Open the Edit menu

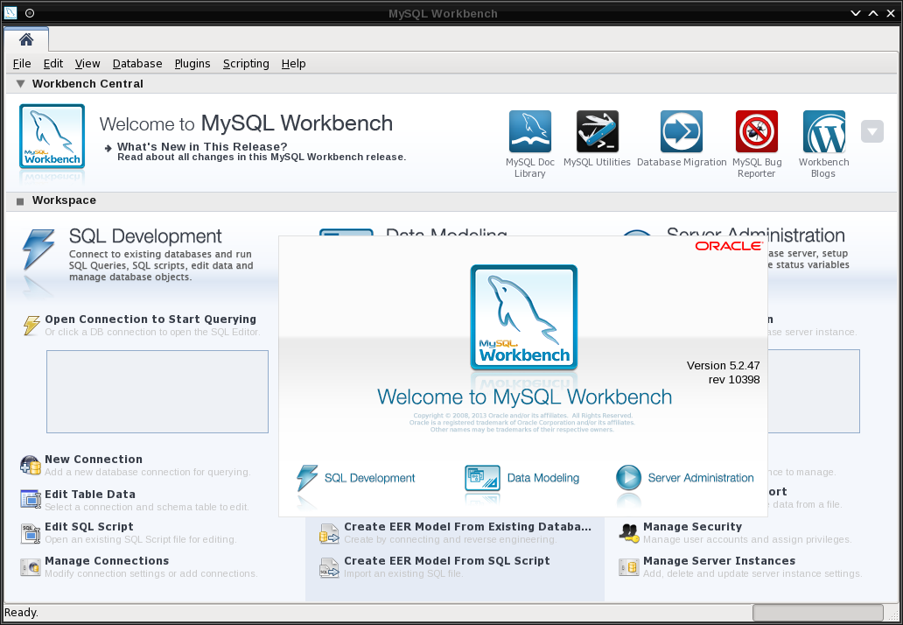click(x=53, y=63)
